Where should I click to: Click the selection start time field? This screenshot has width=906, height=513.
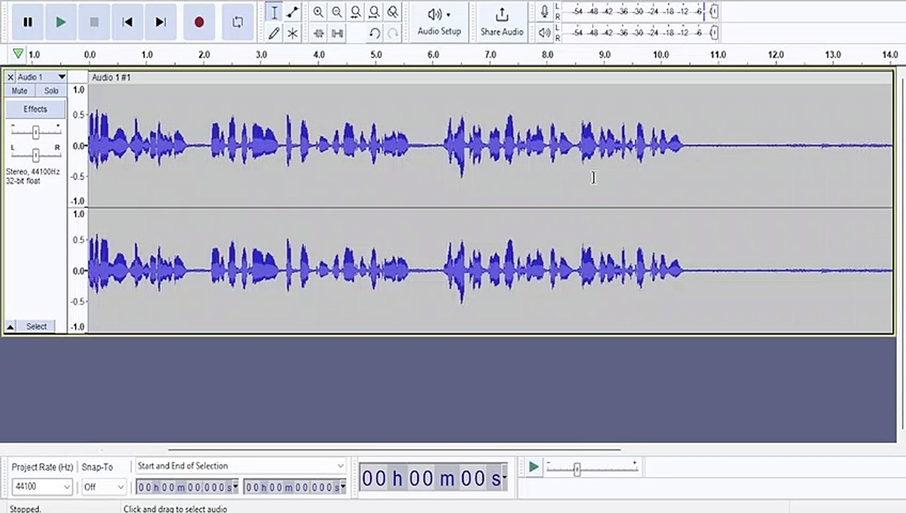184,487
